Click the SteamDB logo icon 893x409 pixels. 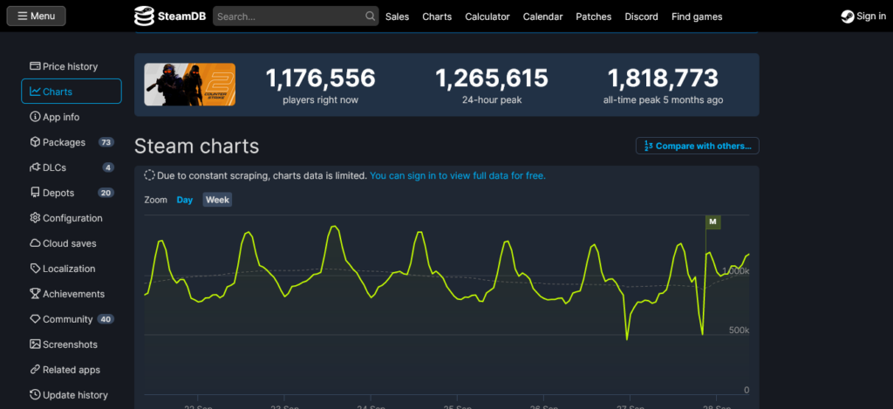click(x=144, y=17)
